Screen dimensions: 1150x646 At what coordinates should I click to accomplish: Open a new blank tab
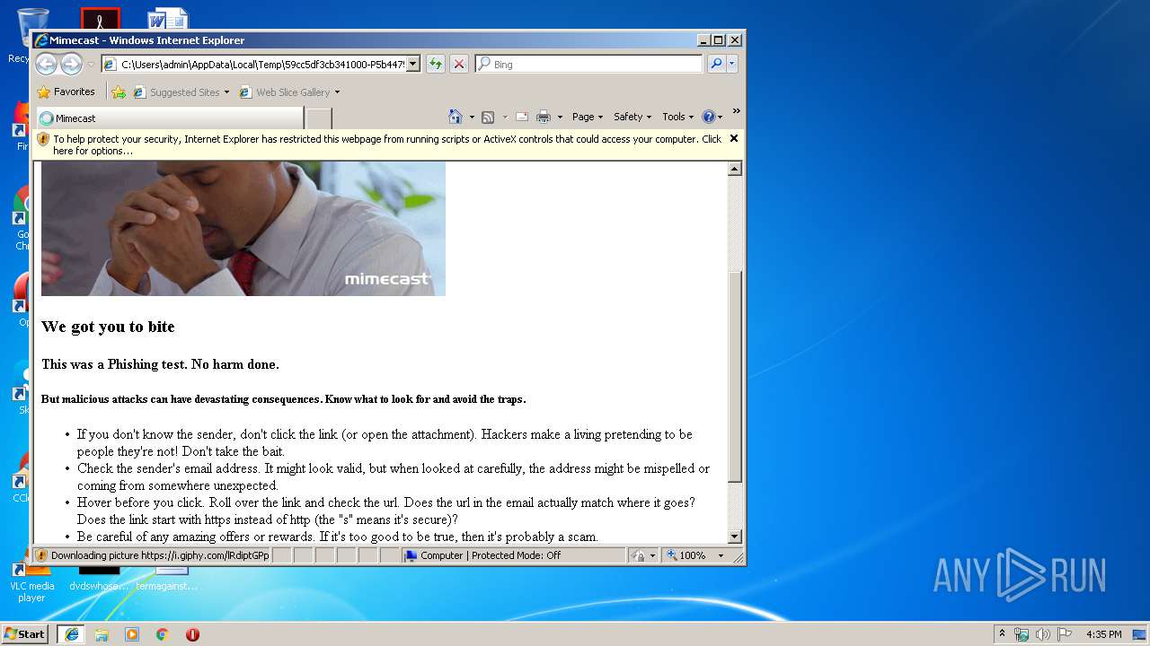(x=319, y=118)
